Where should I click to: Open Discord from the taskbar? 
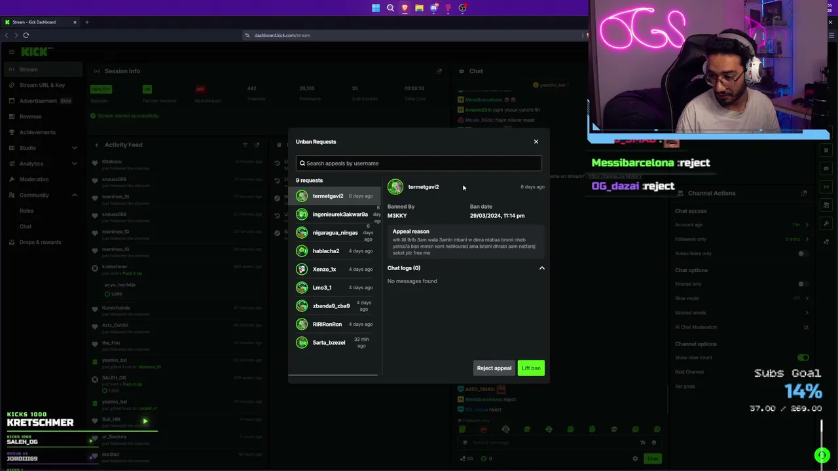(x=433, y=8)
